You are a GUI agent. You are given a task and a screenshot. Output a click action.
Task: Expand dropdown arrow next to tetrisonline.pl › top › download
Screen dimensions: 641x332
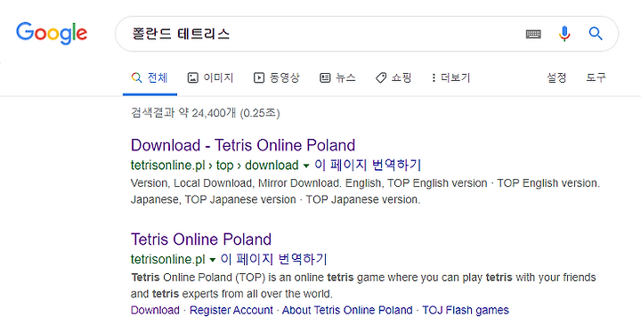[305, 166]
